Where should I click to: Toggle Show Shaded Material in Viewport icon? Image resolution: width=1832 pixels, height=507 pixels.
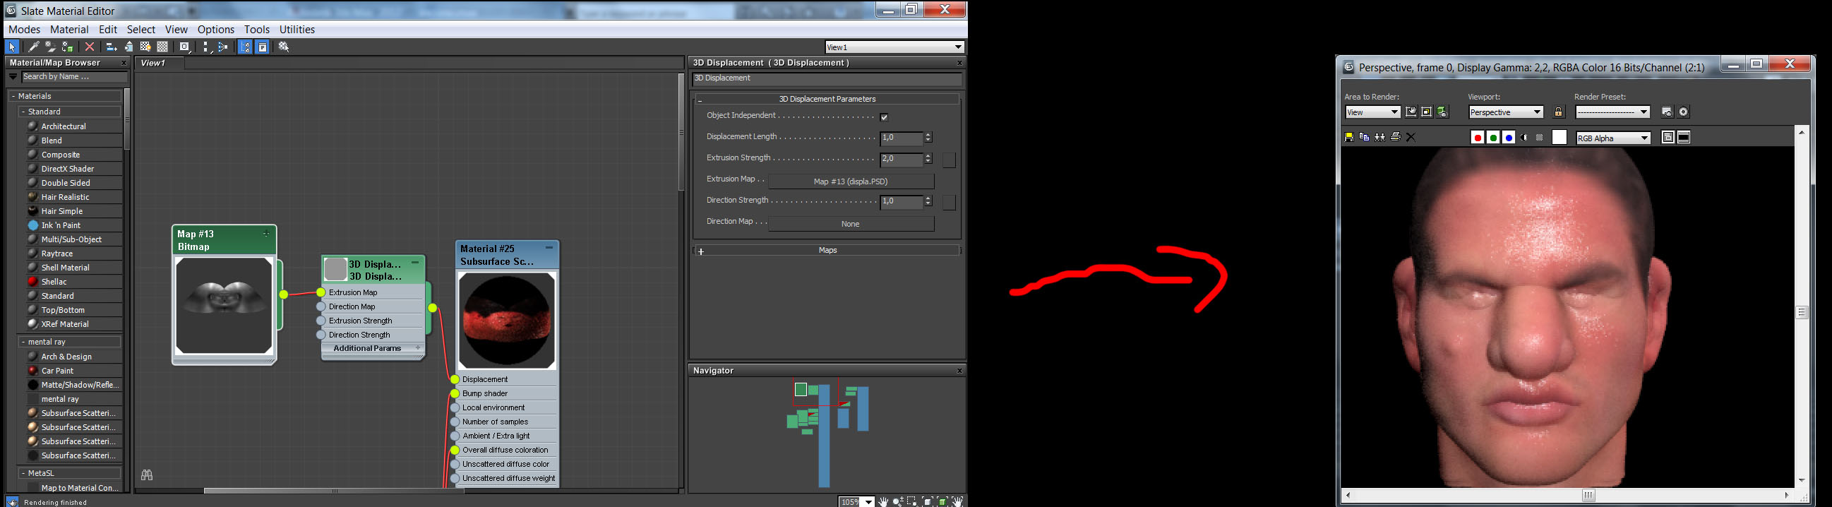pyautogui.click(x=146, y=47)
